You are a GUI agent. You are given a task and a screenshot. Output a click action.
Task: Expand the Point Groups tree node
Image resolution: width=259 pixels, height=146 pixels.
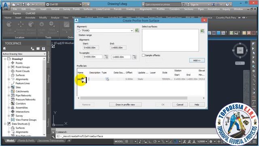pos(9,67)
